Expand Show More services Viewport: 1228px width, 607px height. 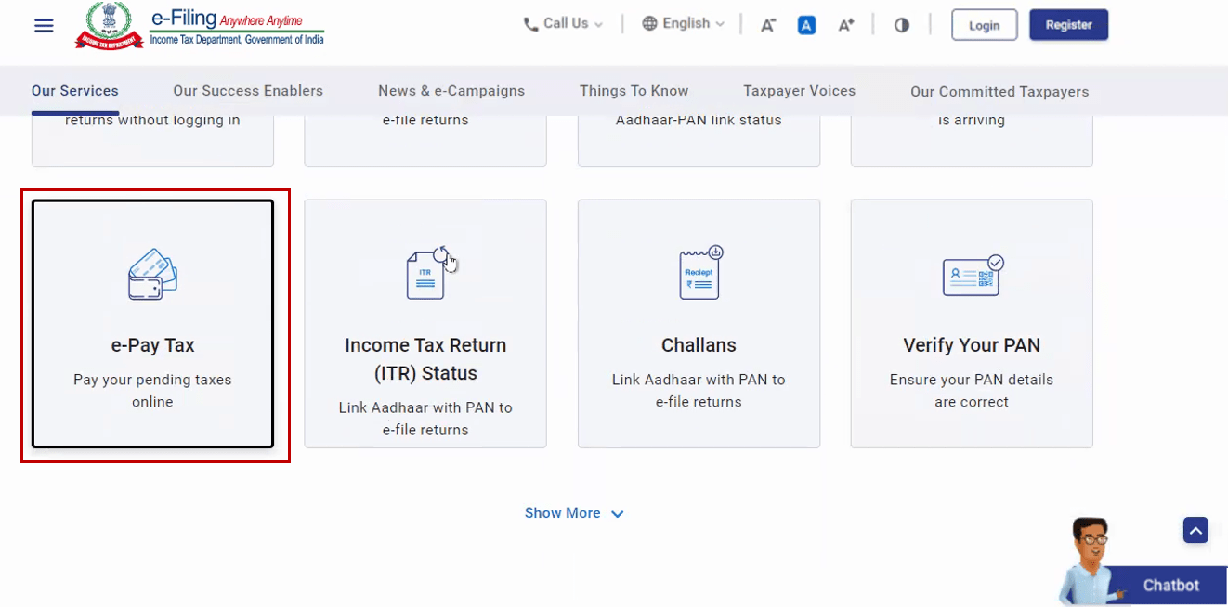click(x=574, y=513)
